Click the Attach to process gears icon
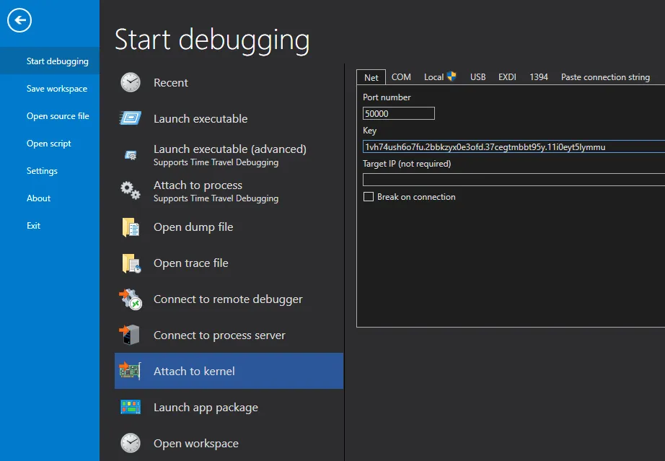Viewport: 665px width, 461px height. [131, 191]
